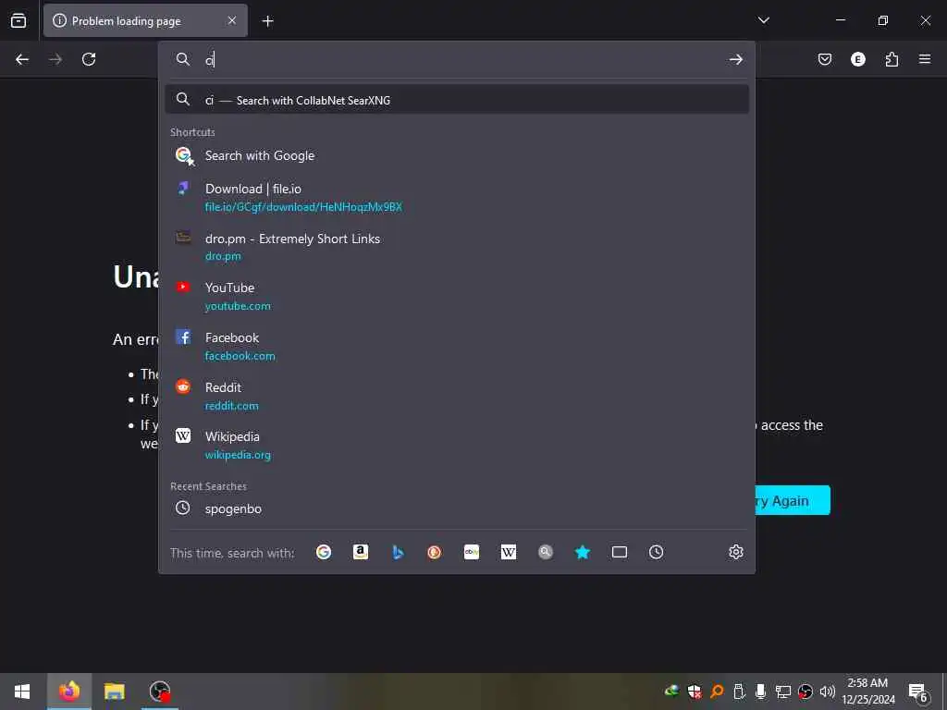Open the Extensions puzzle icon
947x710 pixels.
pyautogui.click(x=892, y=59)
